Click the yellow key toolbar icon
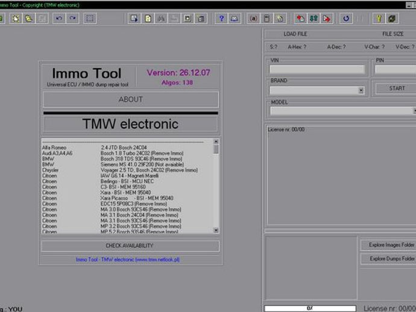The image size is (416, 312). click(379, 19)
